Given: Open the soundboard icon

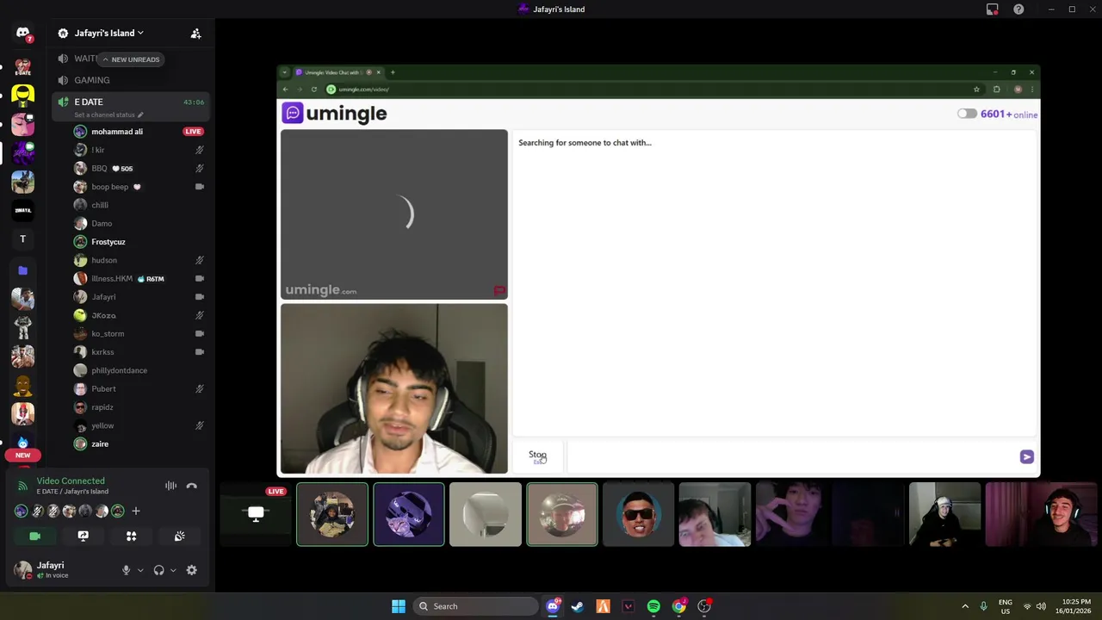Looking at the screenshot, I should [179, 536].
